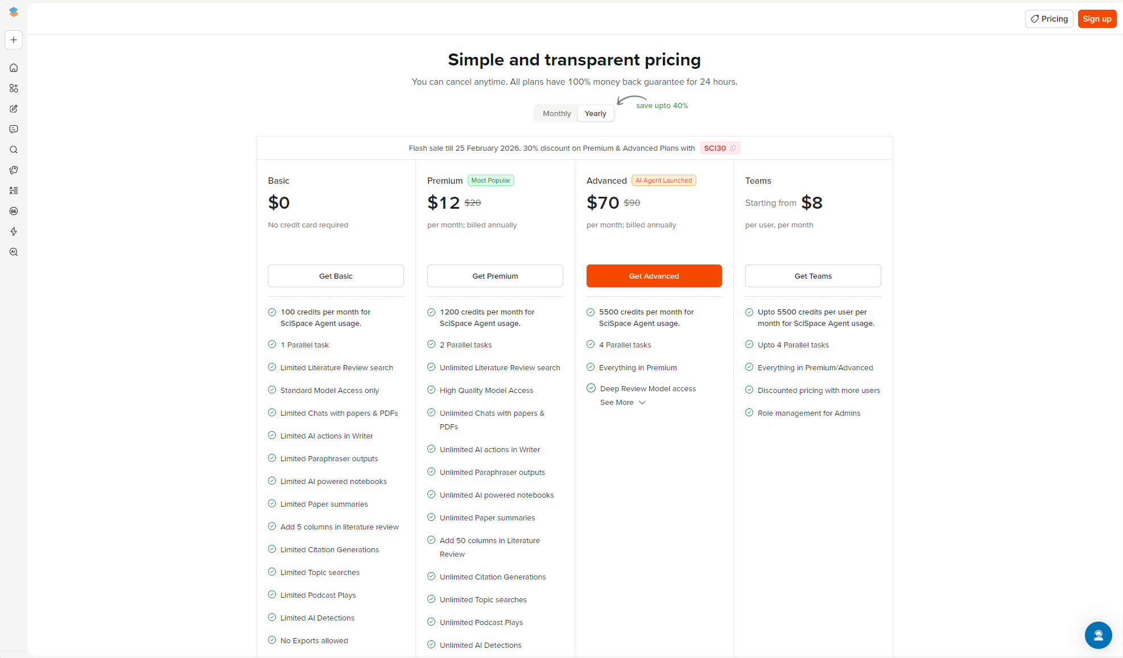1123x658 pixels.
Task: Switch billing to Monthly
Action: [556, 113]
